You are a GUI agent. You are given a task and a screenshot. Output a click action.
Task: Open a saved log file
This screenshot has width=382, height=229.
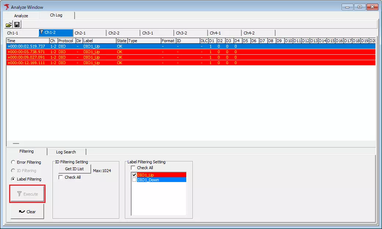(8, 24)
